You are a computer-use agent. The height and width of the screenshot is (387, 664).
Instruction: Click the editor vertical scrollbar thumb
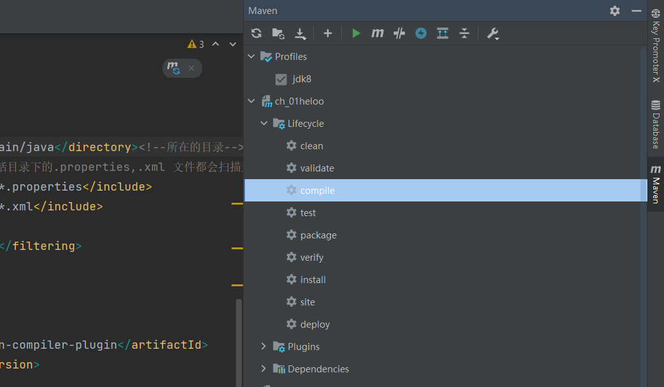pos(239,343)
